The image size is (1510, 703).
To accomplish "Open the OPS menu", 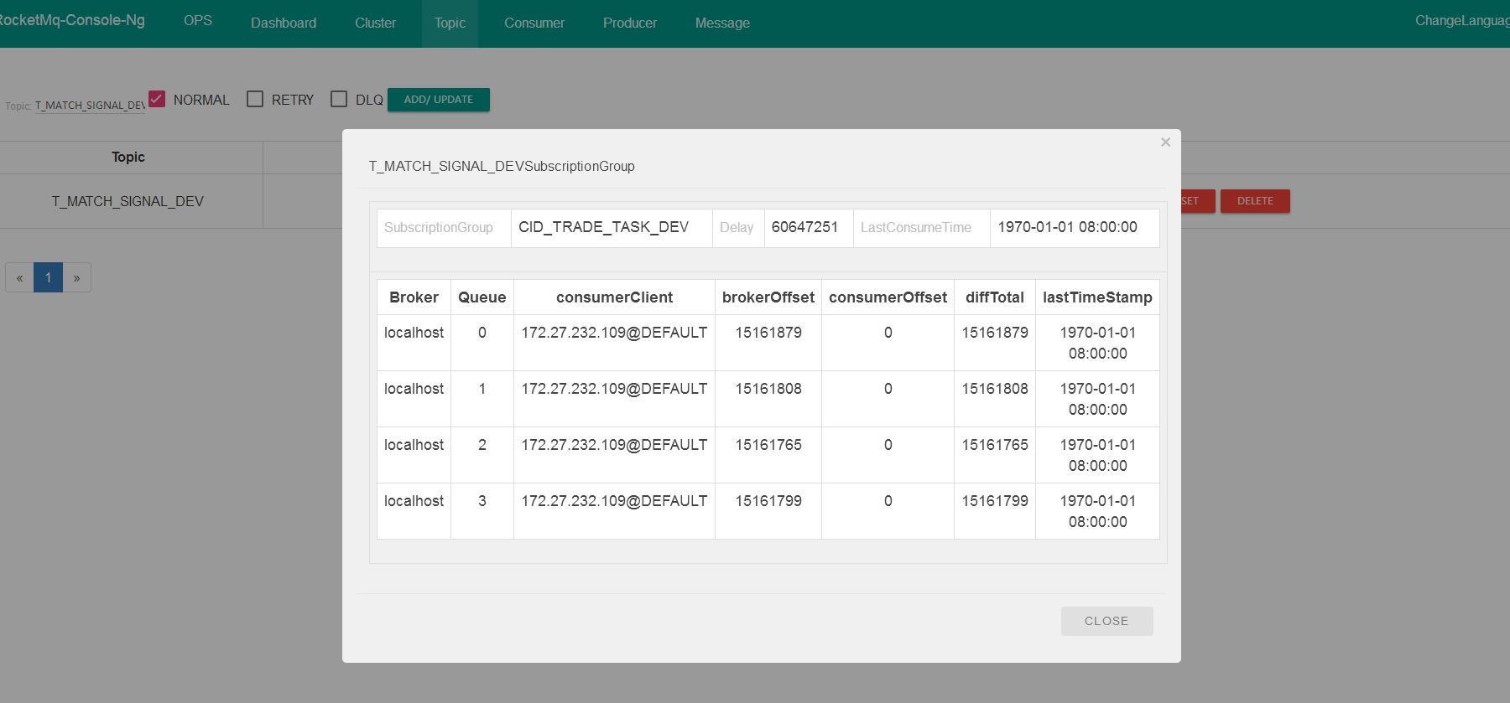I will 198,20.
